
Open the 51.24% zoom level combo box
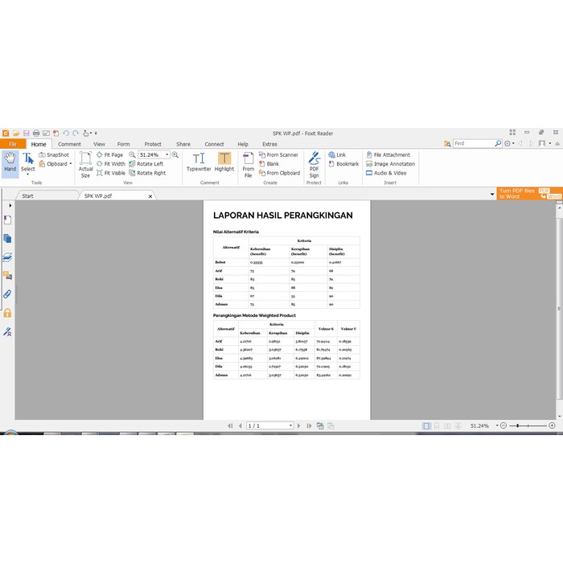click(154, 154)
